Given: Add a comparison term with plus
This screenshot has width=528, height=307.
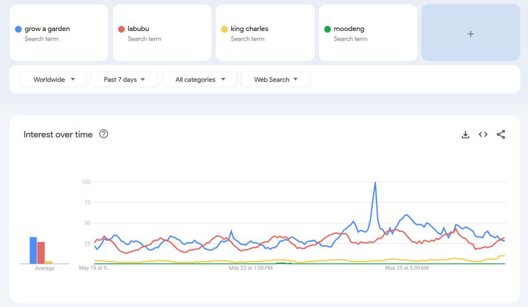Looking at the screenshot, I should coord(471,33).
